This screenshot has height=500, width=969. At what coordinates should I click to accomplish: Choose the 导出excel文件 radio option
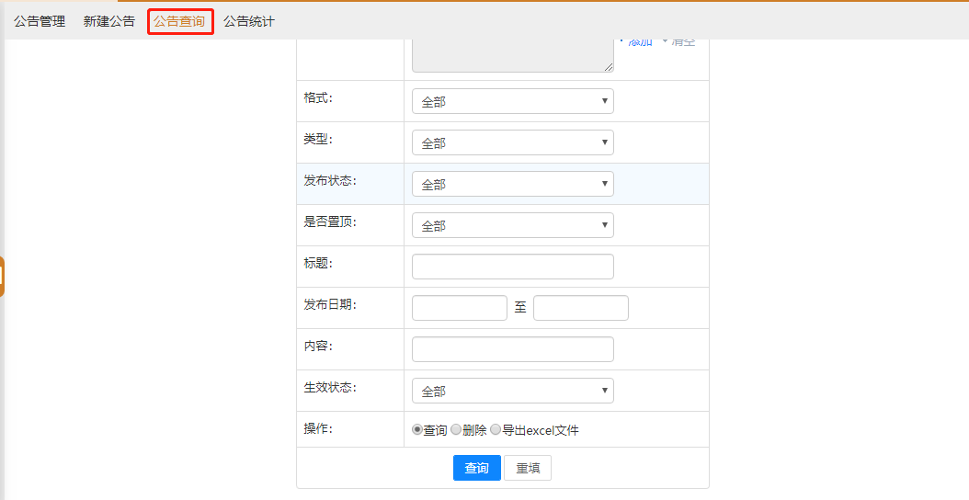tap(496, 430)
